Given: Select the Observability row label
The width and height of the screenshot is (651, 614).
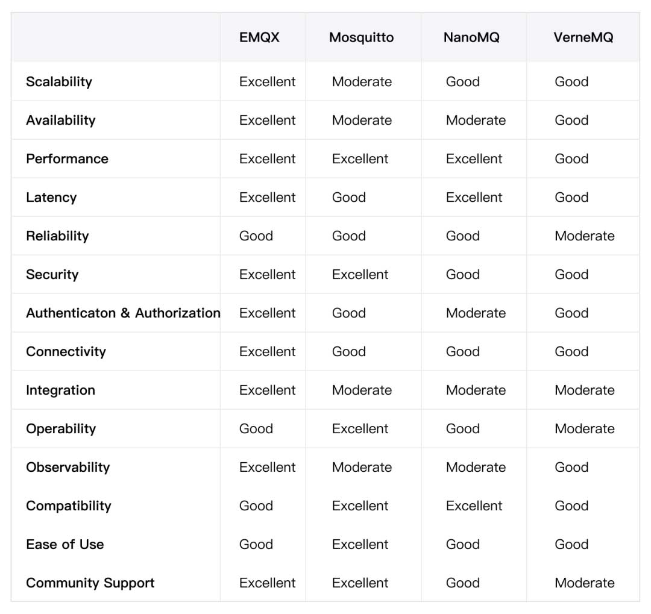Looking at the screenshot, I should [x=68, y=467].
